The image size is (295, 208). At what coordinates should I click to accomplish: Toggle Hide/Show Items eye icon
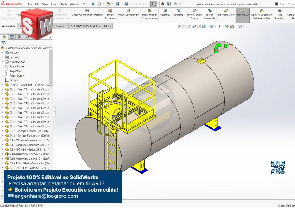click(219, 26)
